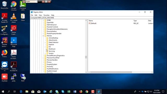The width and height of the screenshot is (167, 94).
Task: Click the key tree vertical scrollbar thumb
Action: 86,57
